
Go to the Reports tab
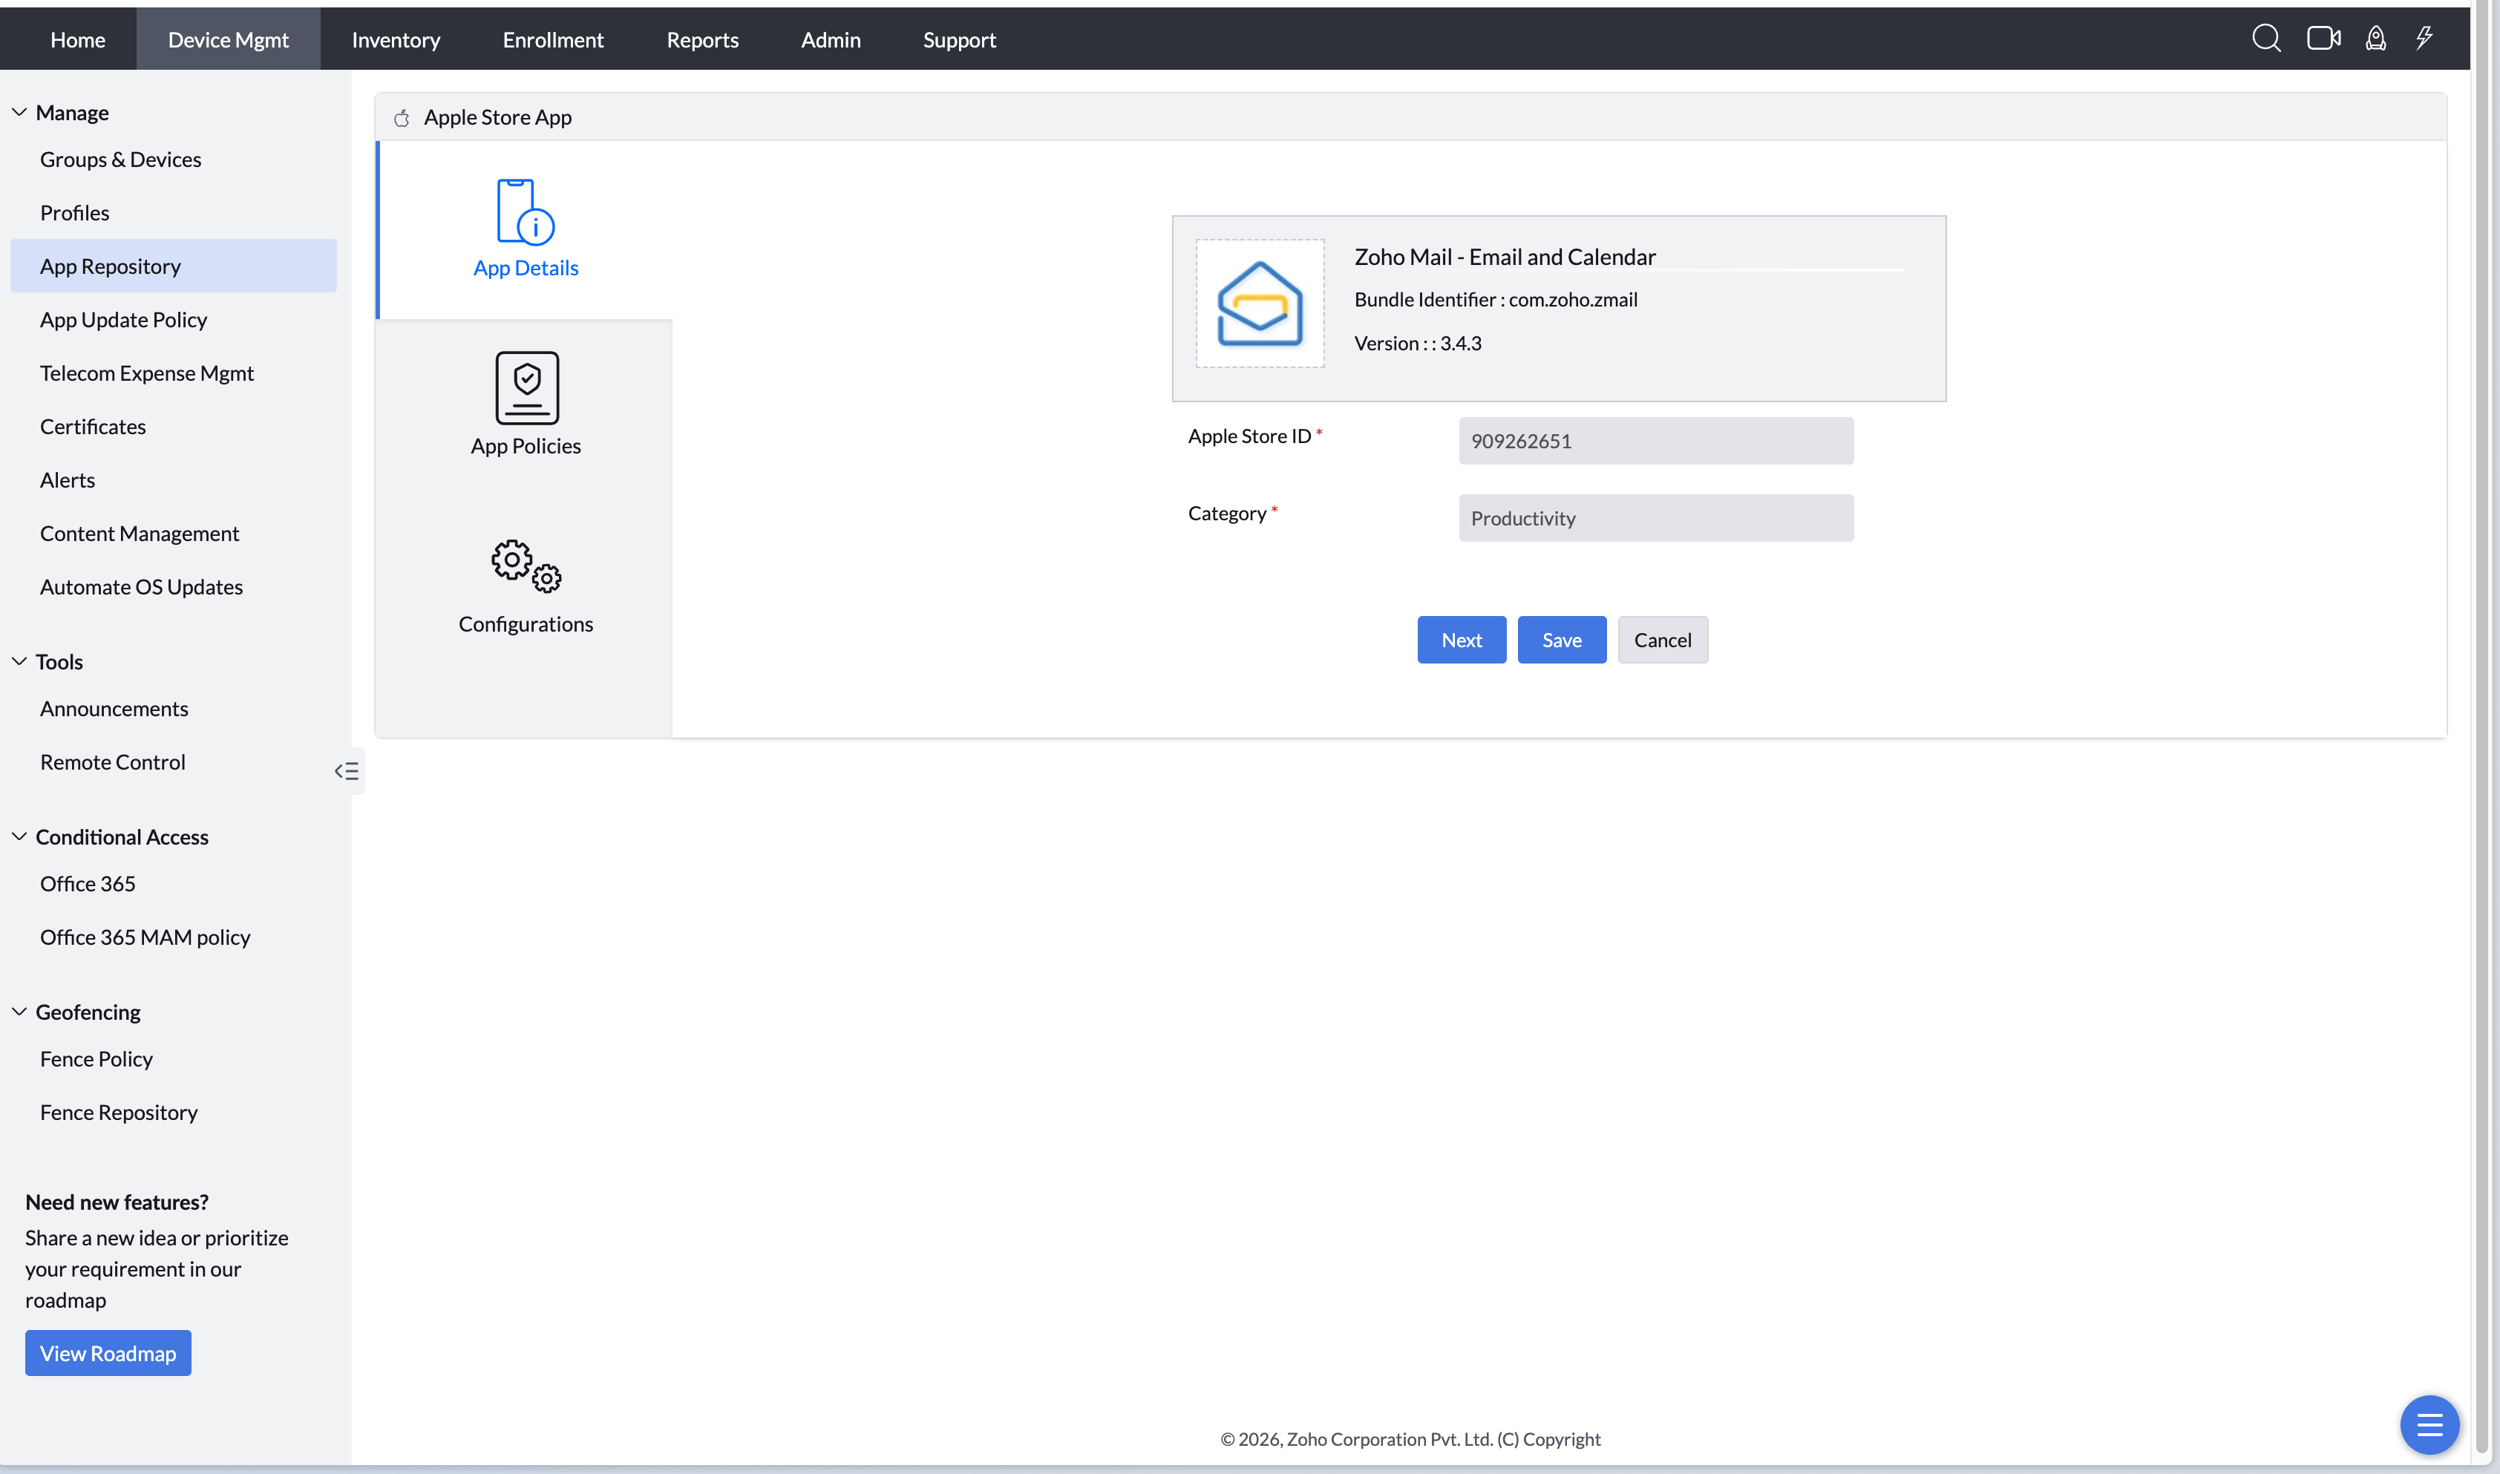[x=702, y=39]
